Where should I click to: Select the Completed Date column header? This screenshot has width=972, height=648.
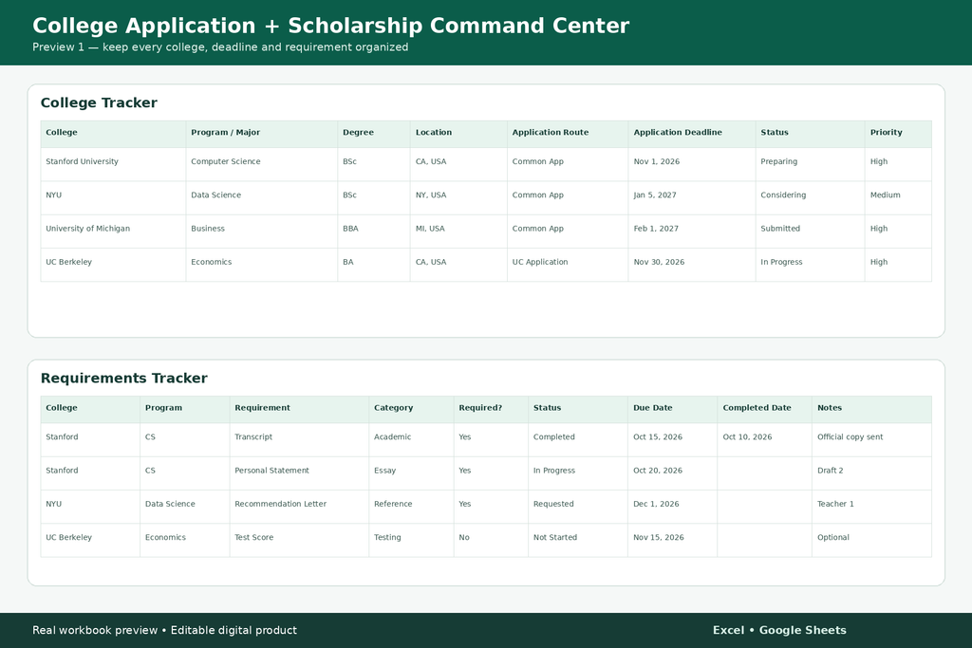764,408
